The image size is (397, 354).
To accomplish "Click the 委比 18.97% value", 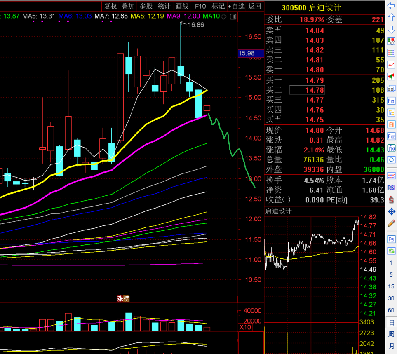I will [x=312, y=20].
